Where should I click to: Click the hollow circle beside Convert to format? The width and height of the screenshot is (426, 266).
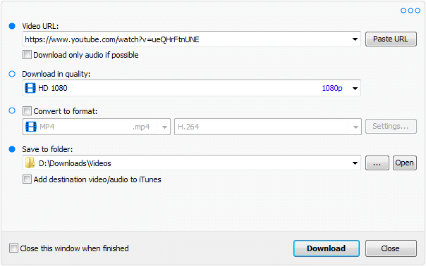[x=12, y=110]
